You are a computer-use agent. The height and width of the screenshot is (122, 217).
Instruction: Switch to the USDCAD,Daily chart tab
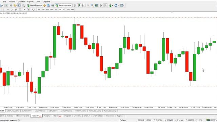(x=13, y=111)
